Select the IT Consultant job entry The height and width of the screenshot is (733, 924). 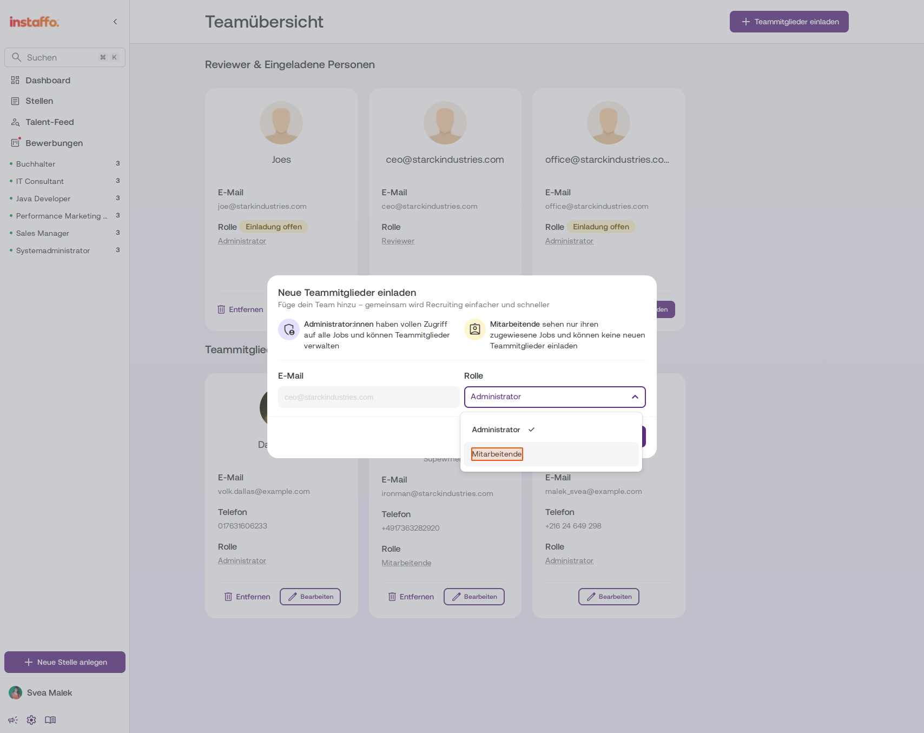[x=65, y=181]
